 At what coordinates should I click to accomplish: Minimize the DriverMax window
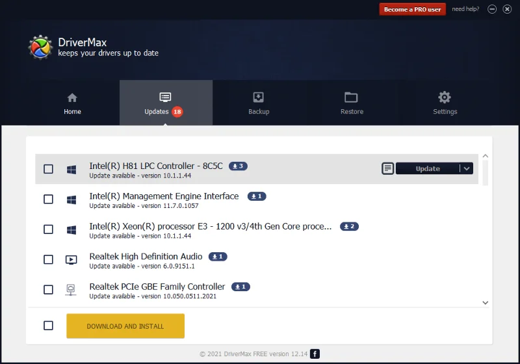click(x=492, y=9)
